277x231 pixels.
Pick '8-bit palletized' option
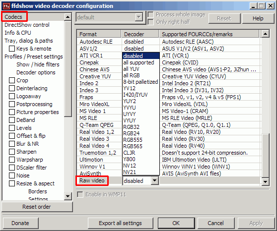(141, 82)
